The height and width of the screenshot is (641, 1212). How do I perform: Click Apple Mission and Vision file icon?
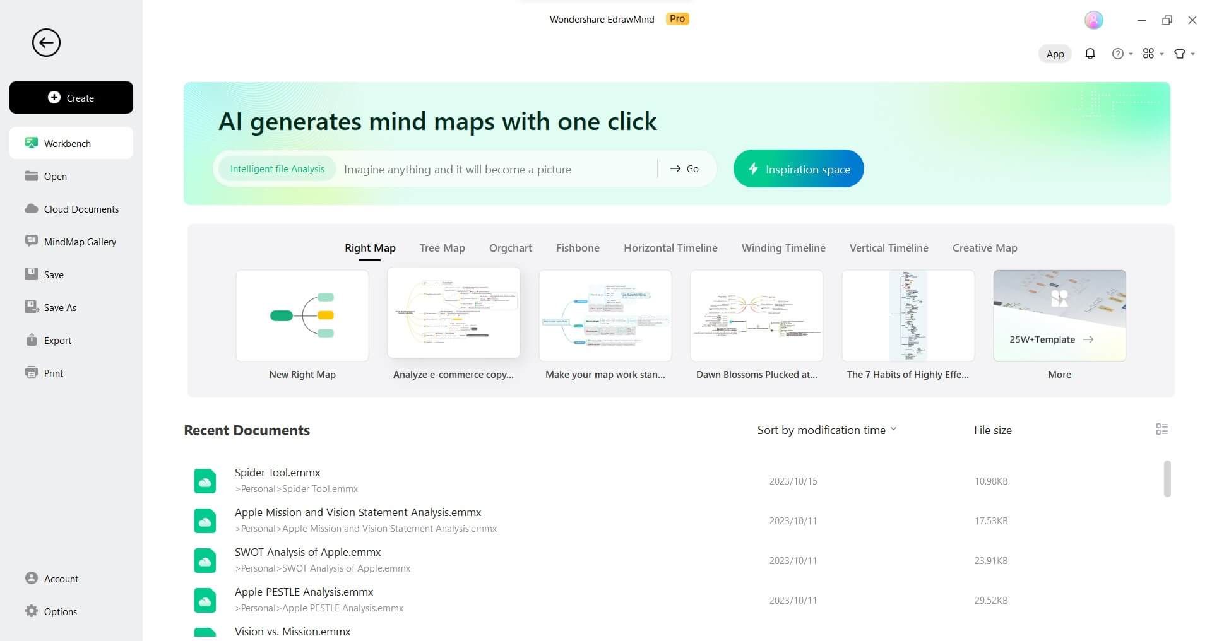(x=205, y=520)
